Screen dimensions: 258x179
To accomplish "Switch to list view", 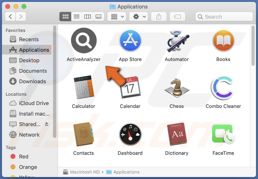I will pos(76,17).
